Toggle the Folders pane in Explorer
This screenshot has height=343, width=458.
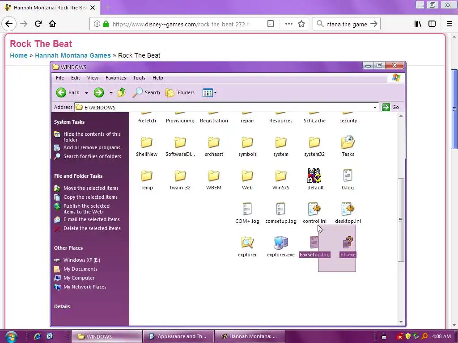(x=180, y=92)
